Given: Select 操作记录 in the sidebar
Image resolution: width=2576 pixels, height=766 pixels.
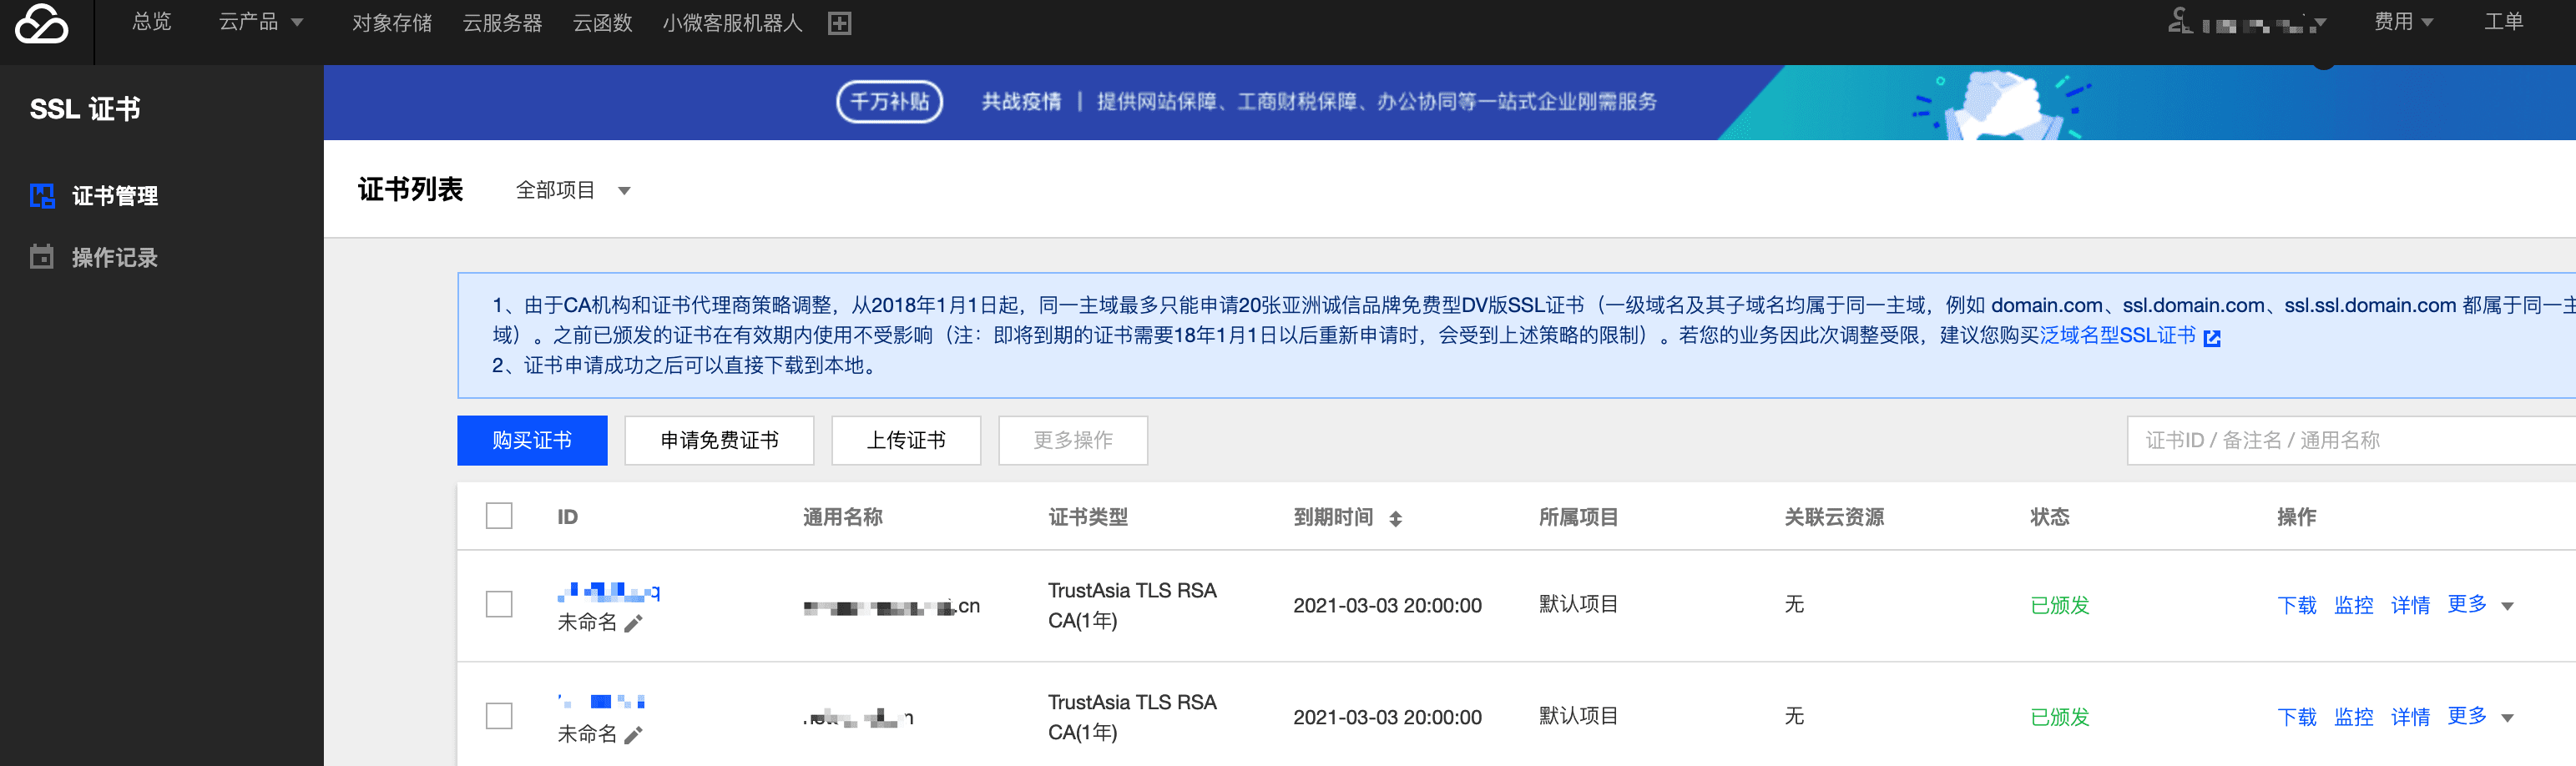Looking at the screenshot, I should click(x=115, y=258).
